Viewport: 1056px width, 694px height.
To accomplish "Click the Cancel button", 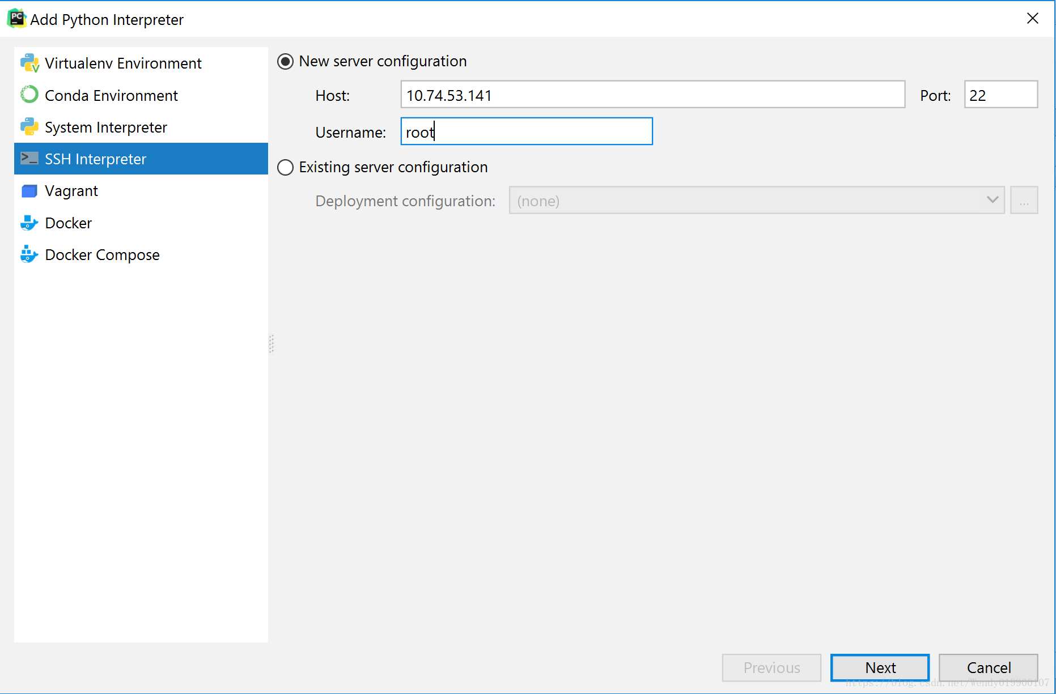I will (989, 667).
